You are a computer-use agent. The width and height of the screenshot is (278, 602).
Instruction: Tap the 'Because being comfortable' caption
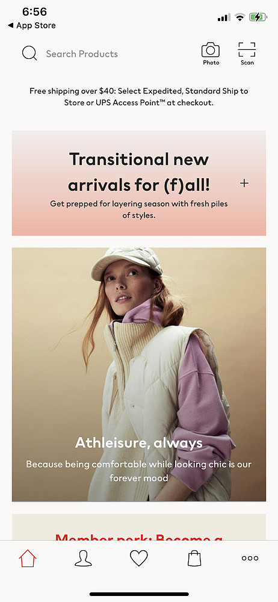point(139,471)
